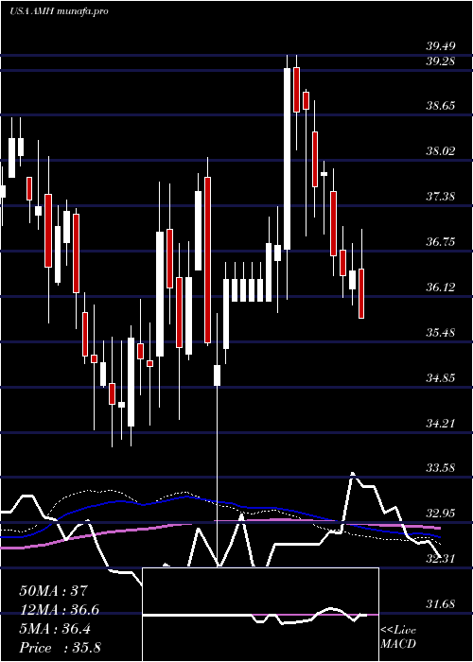Click the 39.49 price level label
Image resolution: width=473 pixels, height=662 pixels.
click(441, 46)
